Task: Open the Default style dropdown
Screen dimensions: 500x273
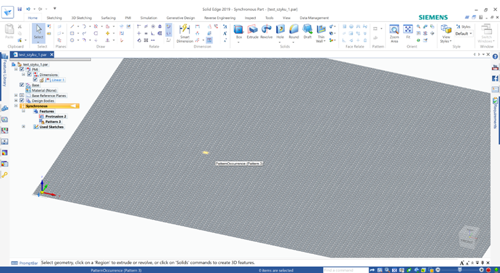Action: [x=463, y=33]
